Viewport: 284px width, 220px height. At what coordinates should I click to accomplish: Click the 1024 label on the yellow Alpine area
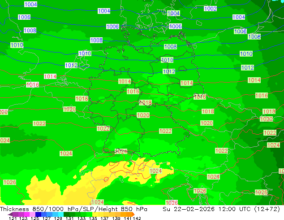(x=156, y=171)
